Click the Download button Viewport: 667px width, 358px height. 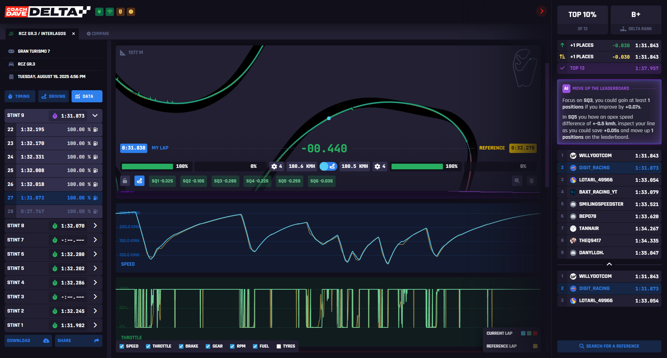click(x=28, y=341)
